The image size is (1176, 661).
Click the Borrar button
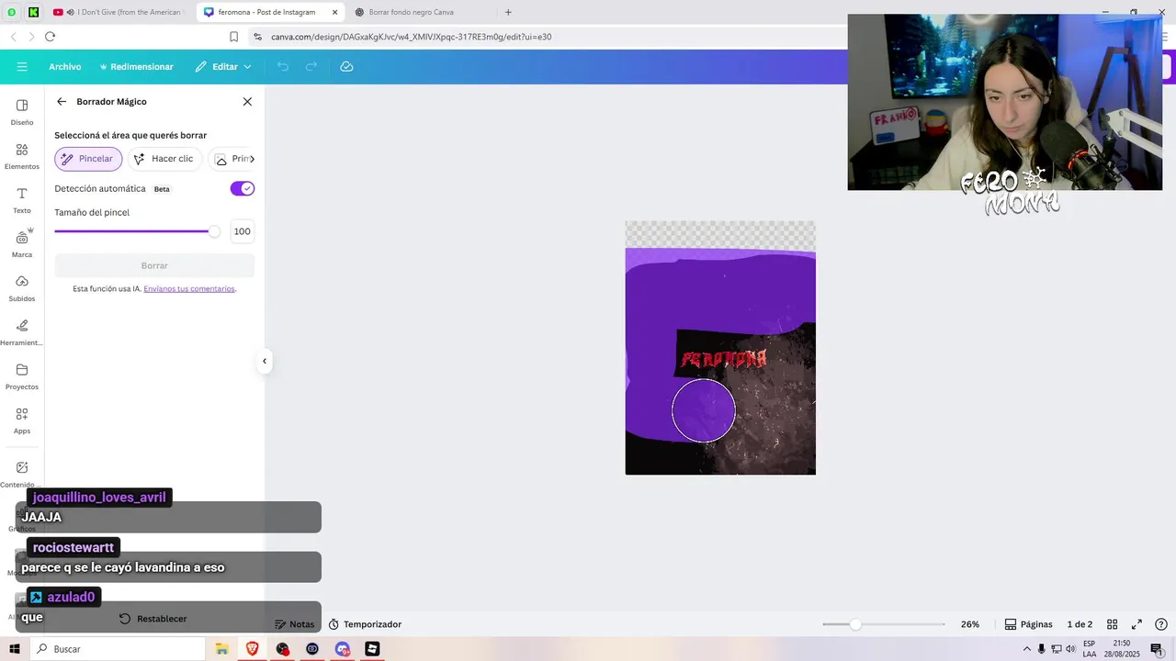coord(154,265)
